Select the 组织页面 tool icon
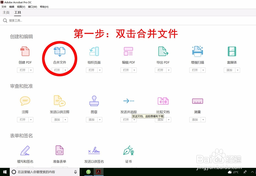 point(94,51)
